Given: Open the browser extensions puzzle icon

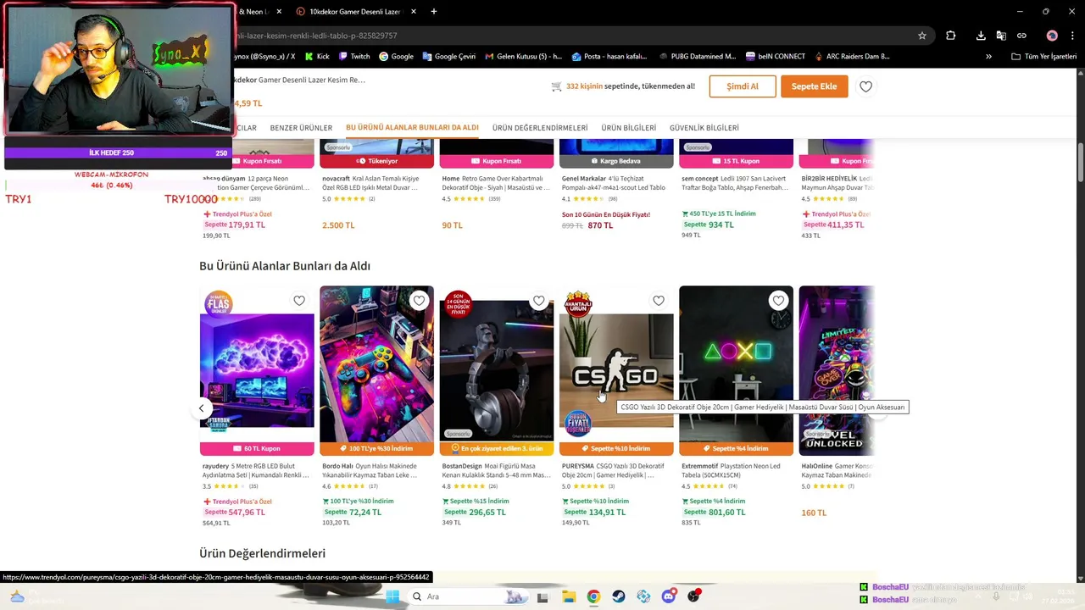Looking at the screenshot, I should tap(951, 36).
